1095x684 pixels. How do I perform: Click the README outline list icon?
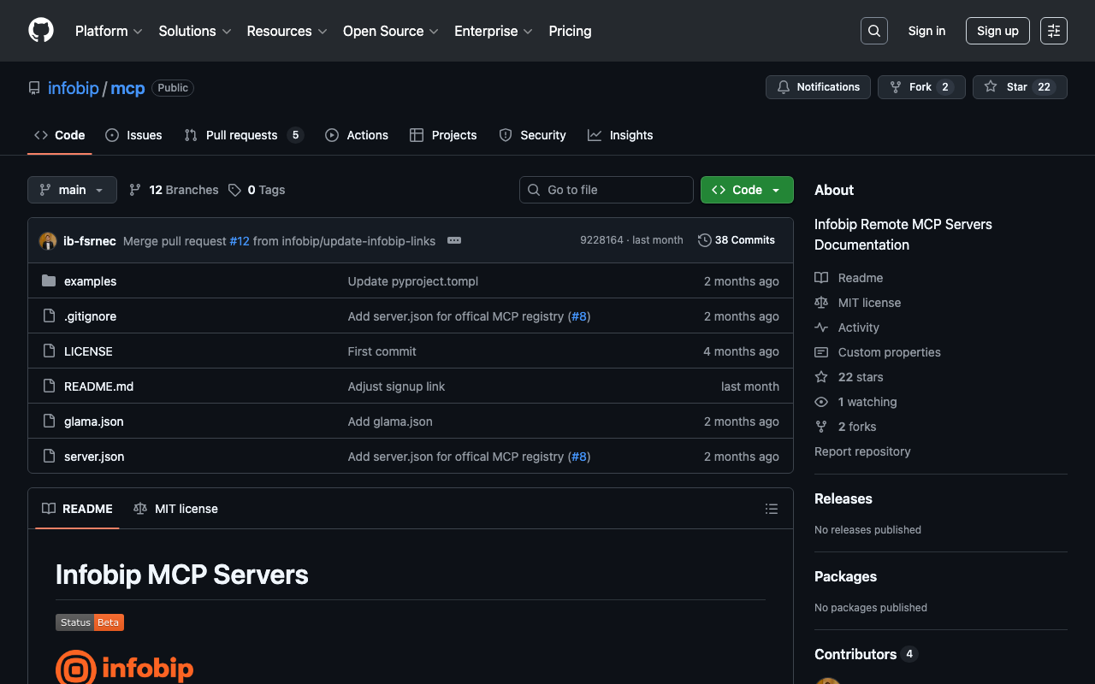tap(771, 509)
